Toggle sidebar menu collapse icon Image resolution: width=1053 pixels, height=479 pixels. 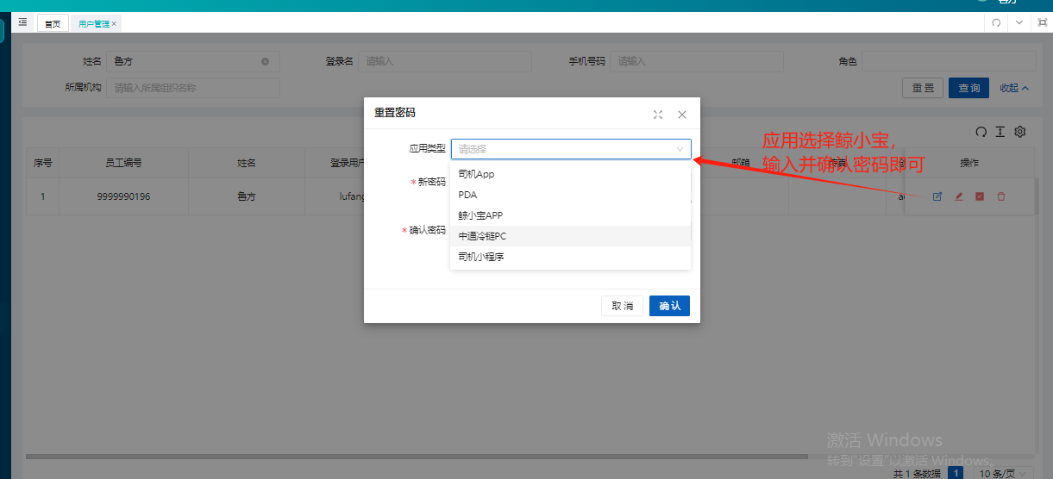pos(22,22)
